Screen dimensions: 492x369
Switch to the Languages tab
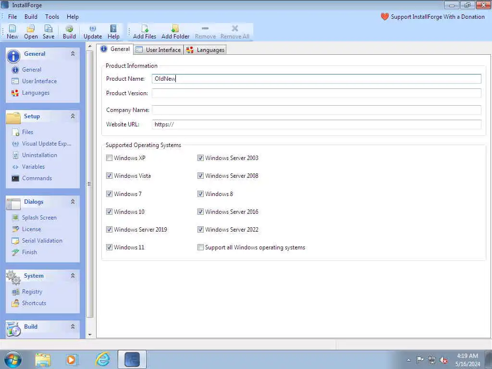click(x=206, y=50)
